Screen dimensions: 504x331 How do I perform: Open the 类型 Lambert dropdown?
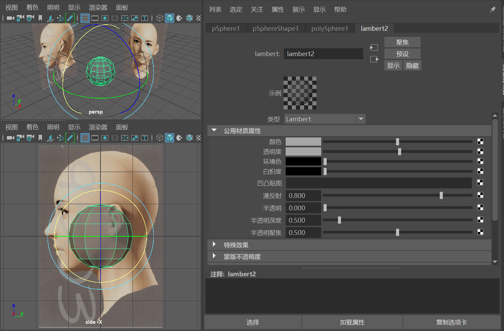(325, 119)
